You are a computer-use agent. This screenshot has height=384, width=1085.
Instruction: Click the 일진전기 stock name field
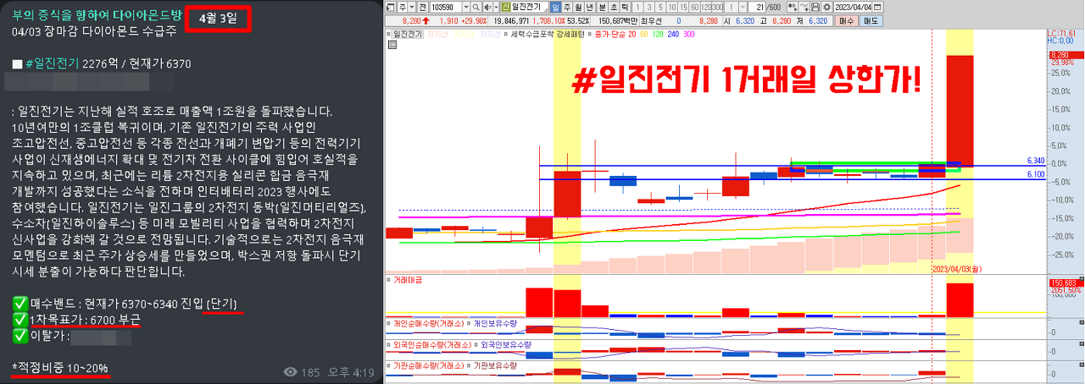point(530,7)
